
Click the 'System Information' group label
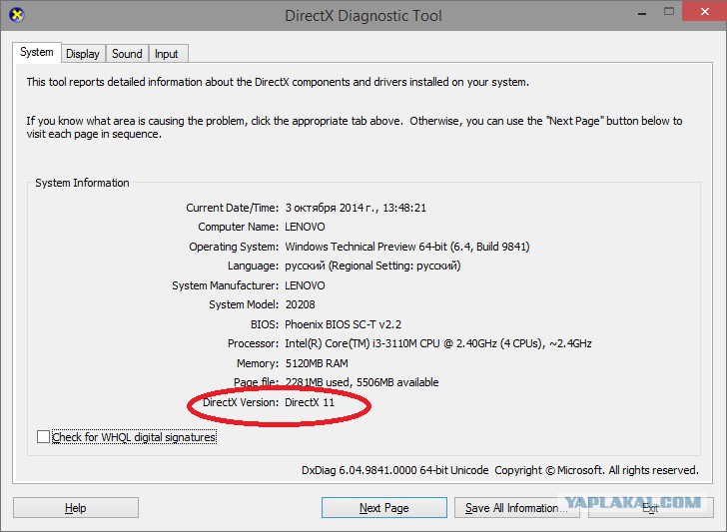click(82, 183)
